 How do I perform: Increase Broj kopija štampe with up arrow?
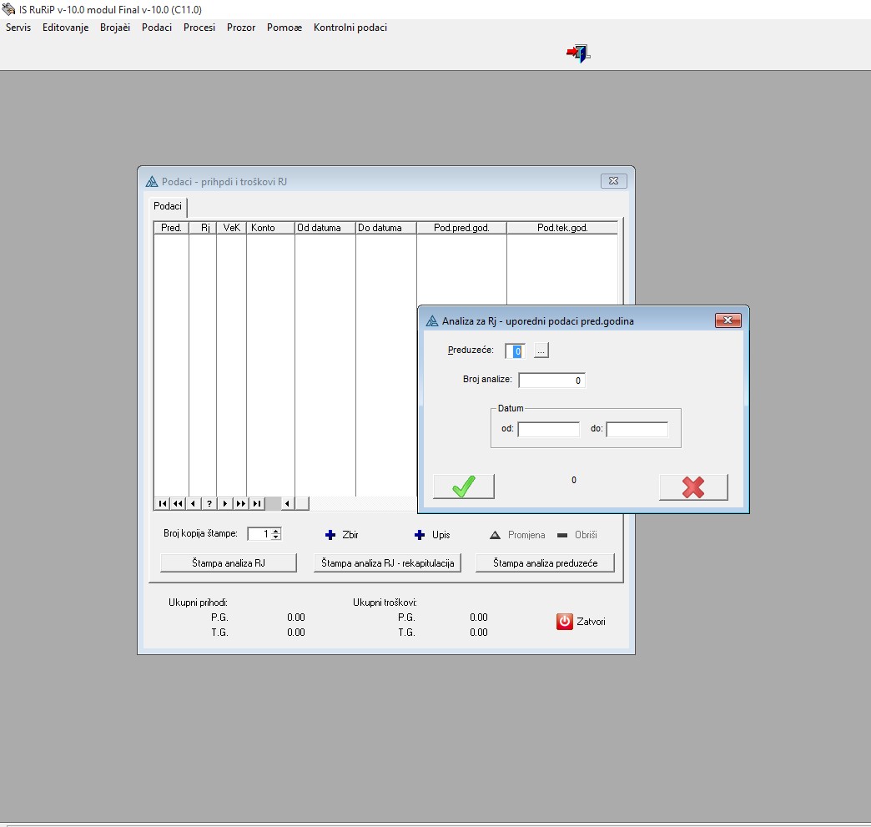pyautogui.click(x=276, y=531)
